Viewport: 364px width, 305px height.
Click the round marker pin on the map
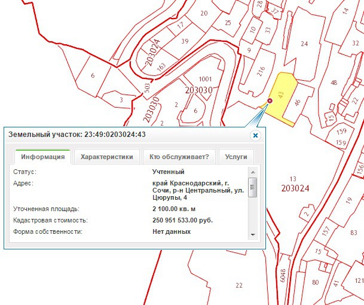click(x=270, y=100)
